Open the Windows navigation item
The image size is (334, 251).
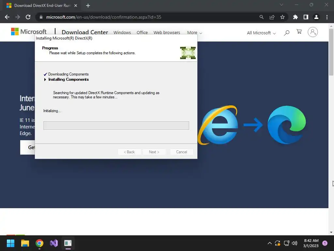point(122,32)
